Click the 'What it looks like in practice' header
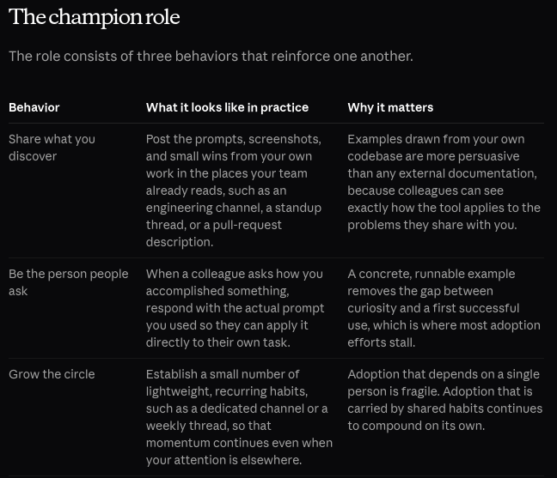Image resolution: width=557 pixels, height=478 pixels. point(227,107)
